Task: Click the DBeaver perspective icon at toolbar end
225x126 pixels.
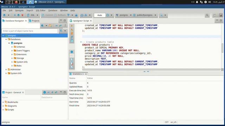Action: coord(221,15)
